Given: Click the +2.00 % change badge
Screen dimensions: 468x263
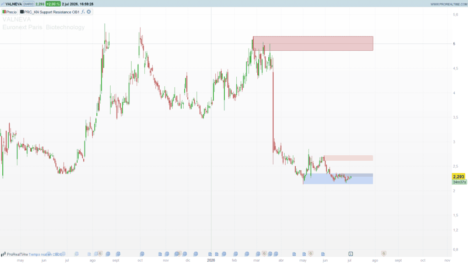Looking at the screenshot, I should coord(53,4).
